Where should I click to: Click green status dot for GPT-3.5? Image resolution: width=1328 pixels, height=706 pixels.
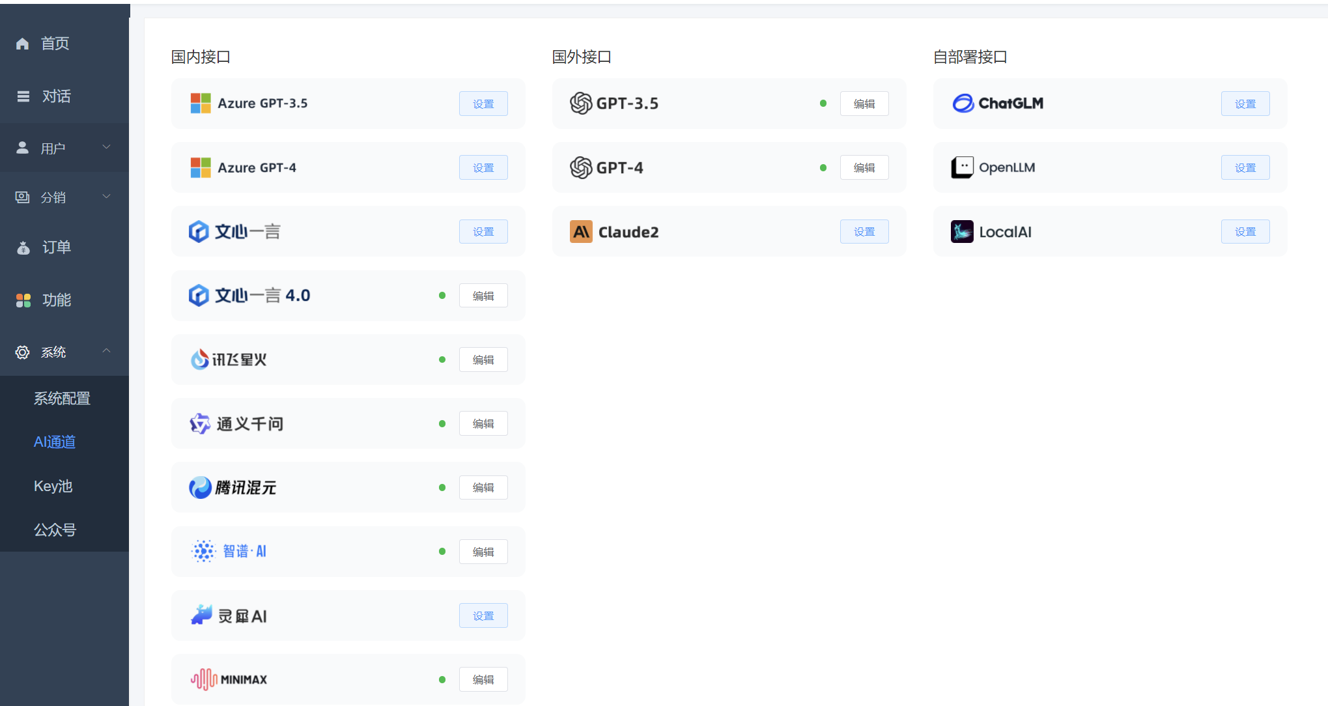click(823, 103)
